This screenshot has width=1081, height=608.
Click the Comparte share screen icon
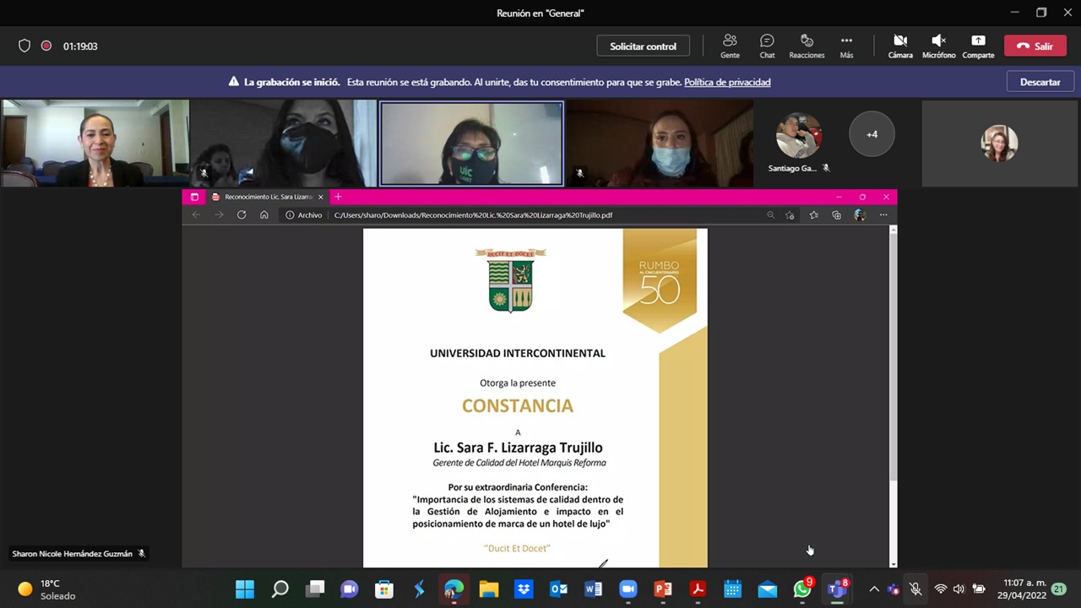click(x=978, y=46)
